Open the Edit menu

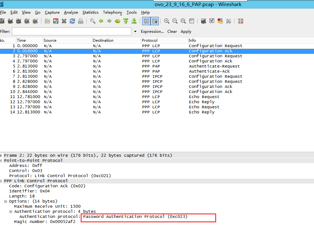[14, 12]
